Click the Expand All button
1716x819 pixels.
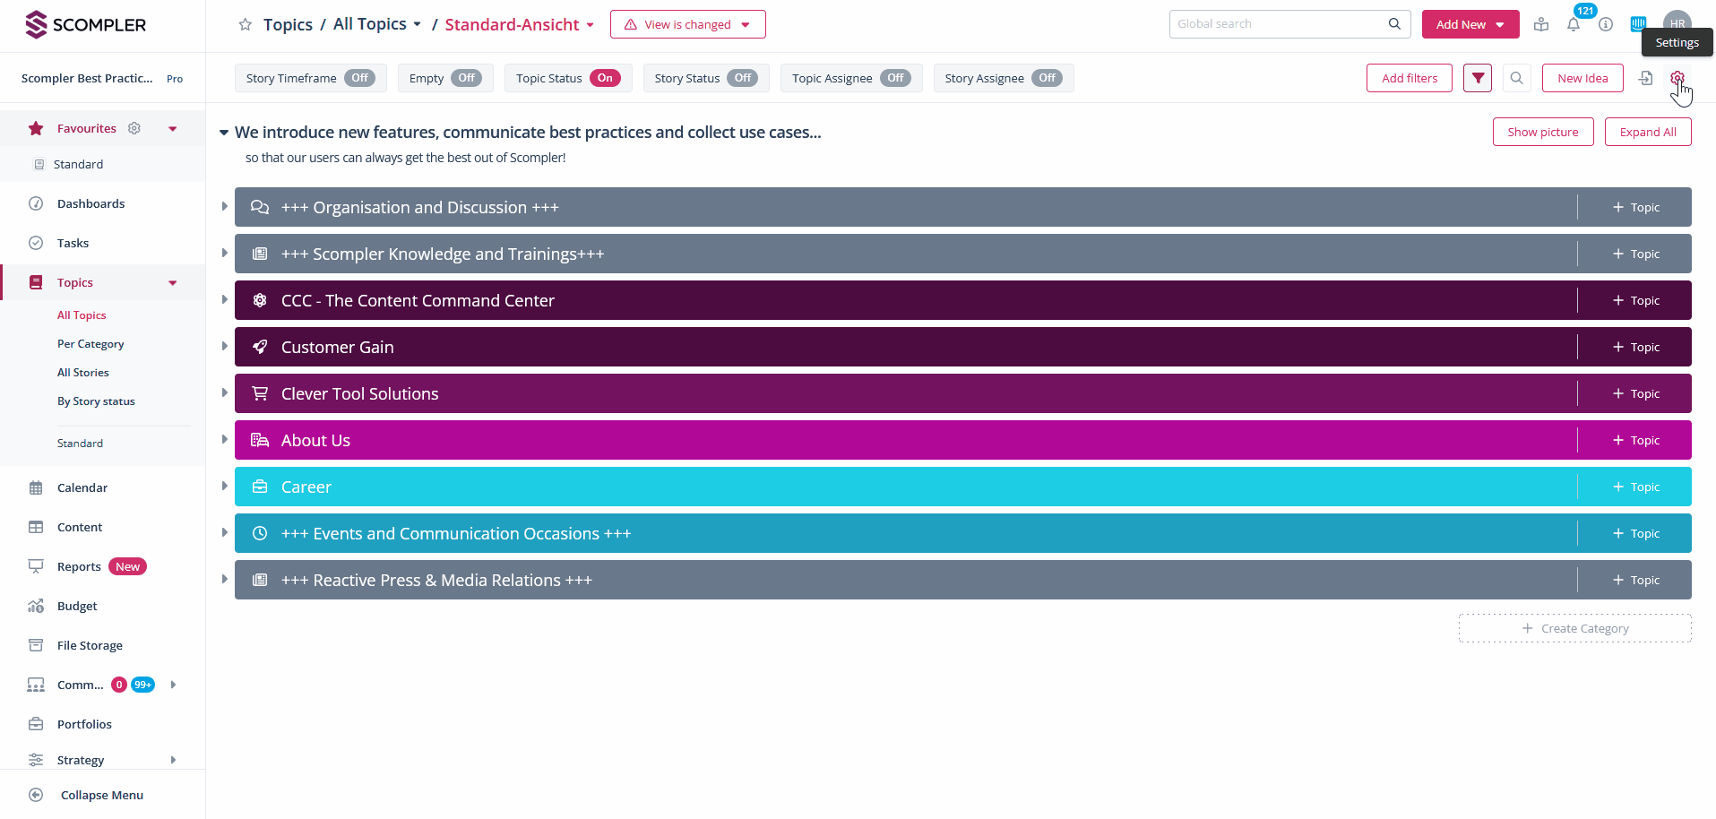point(1647,132)
